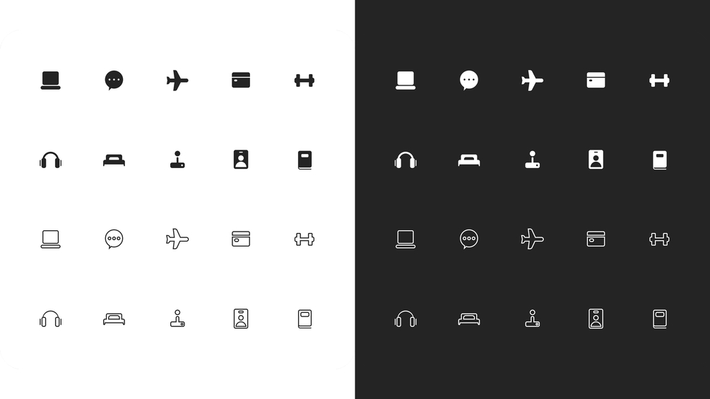
Task: Pick the outlined bed icon on white panel
Action: pos(114,319)
